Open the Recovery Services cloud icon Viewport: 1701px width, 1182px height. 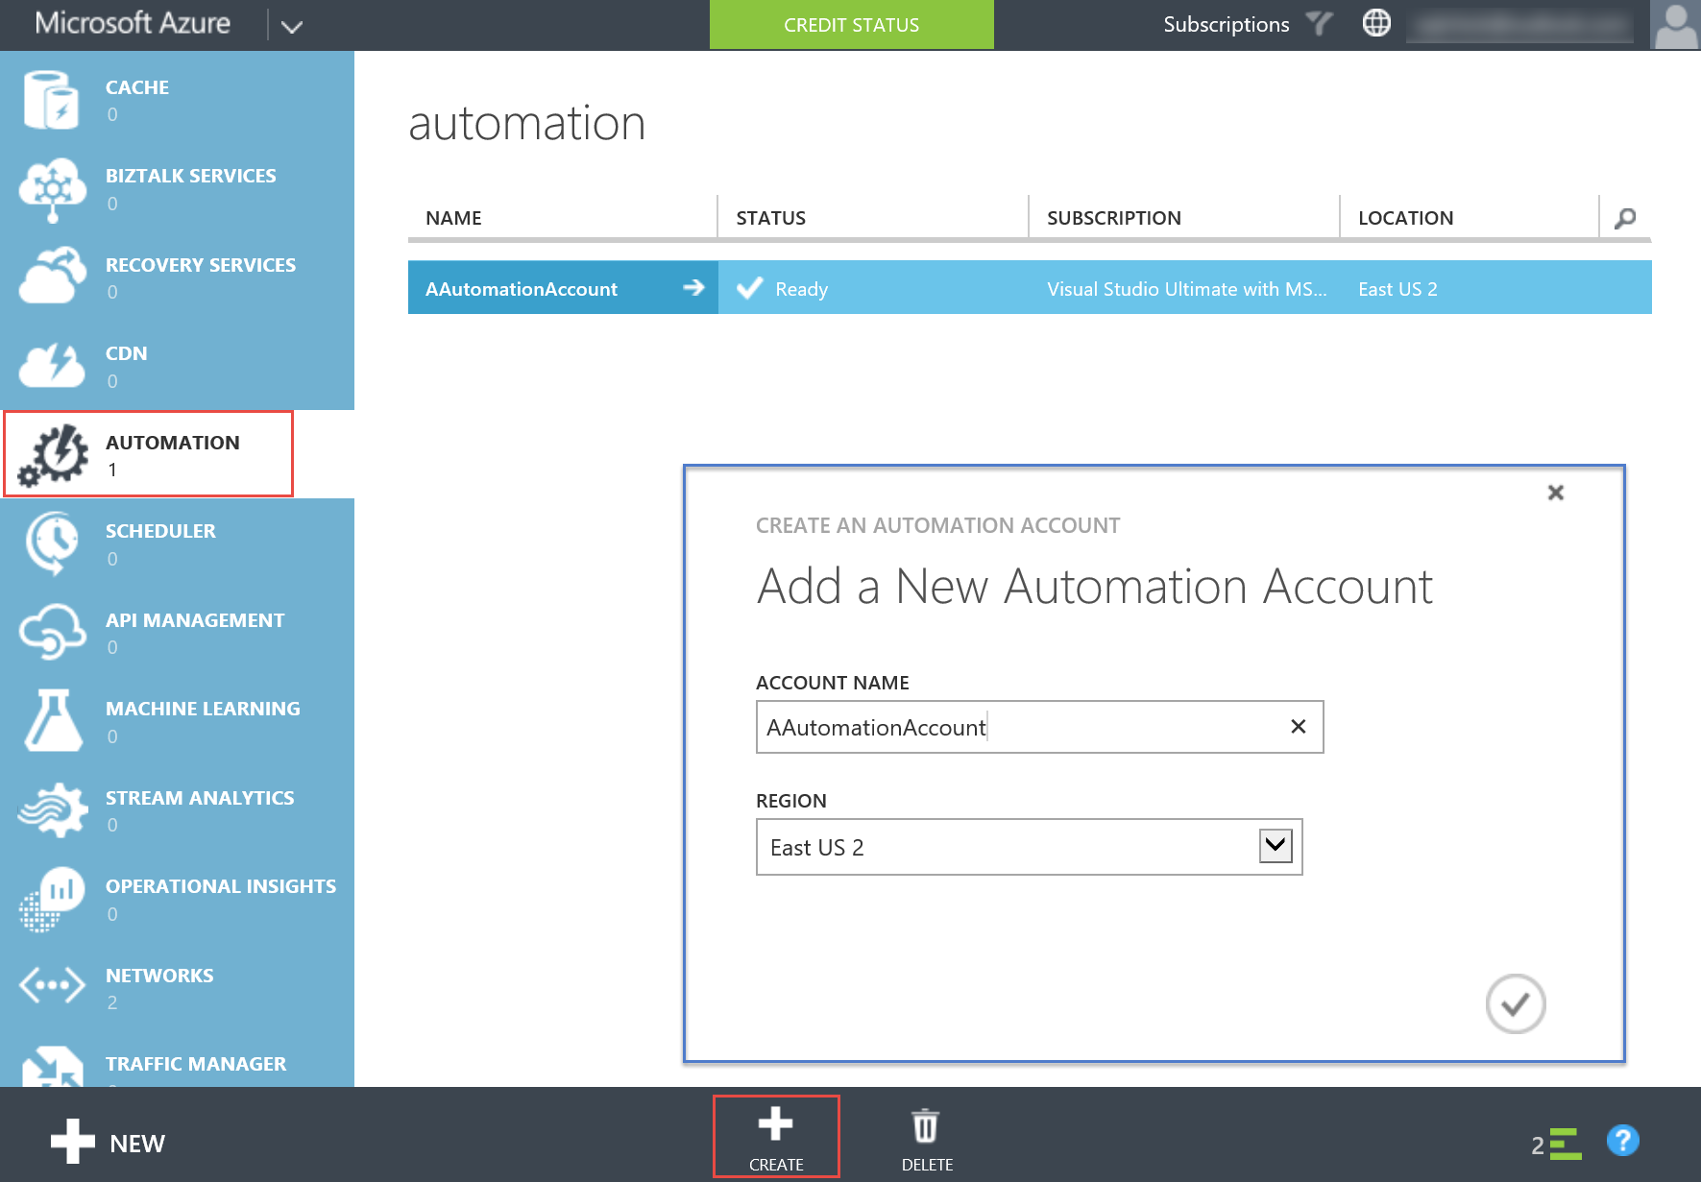pyautogui.click(x=53, y=276)
